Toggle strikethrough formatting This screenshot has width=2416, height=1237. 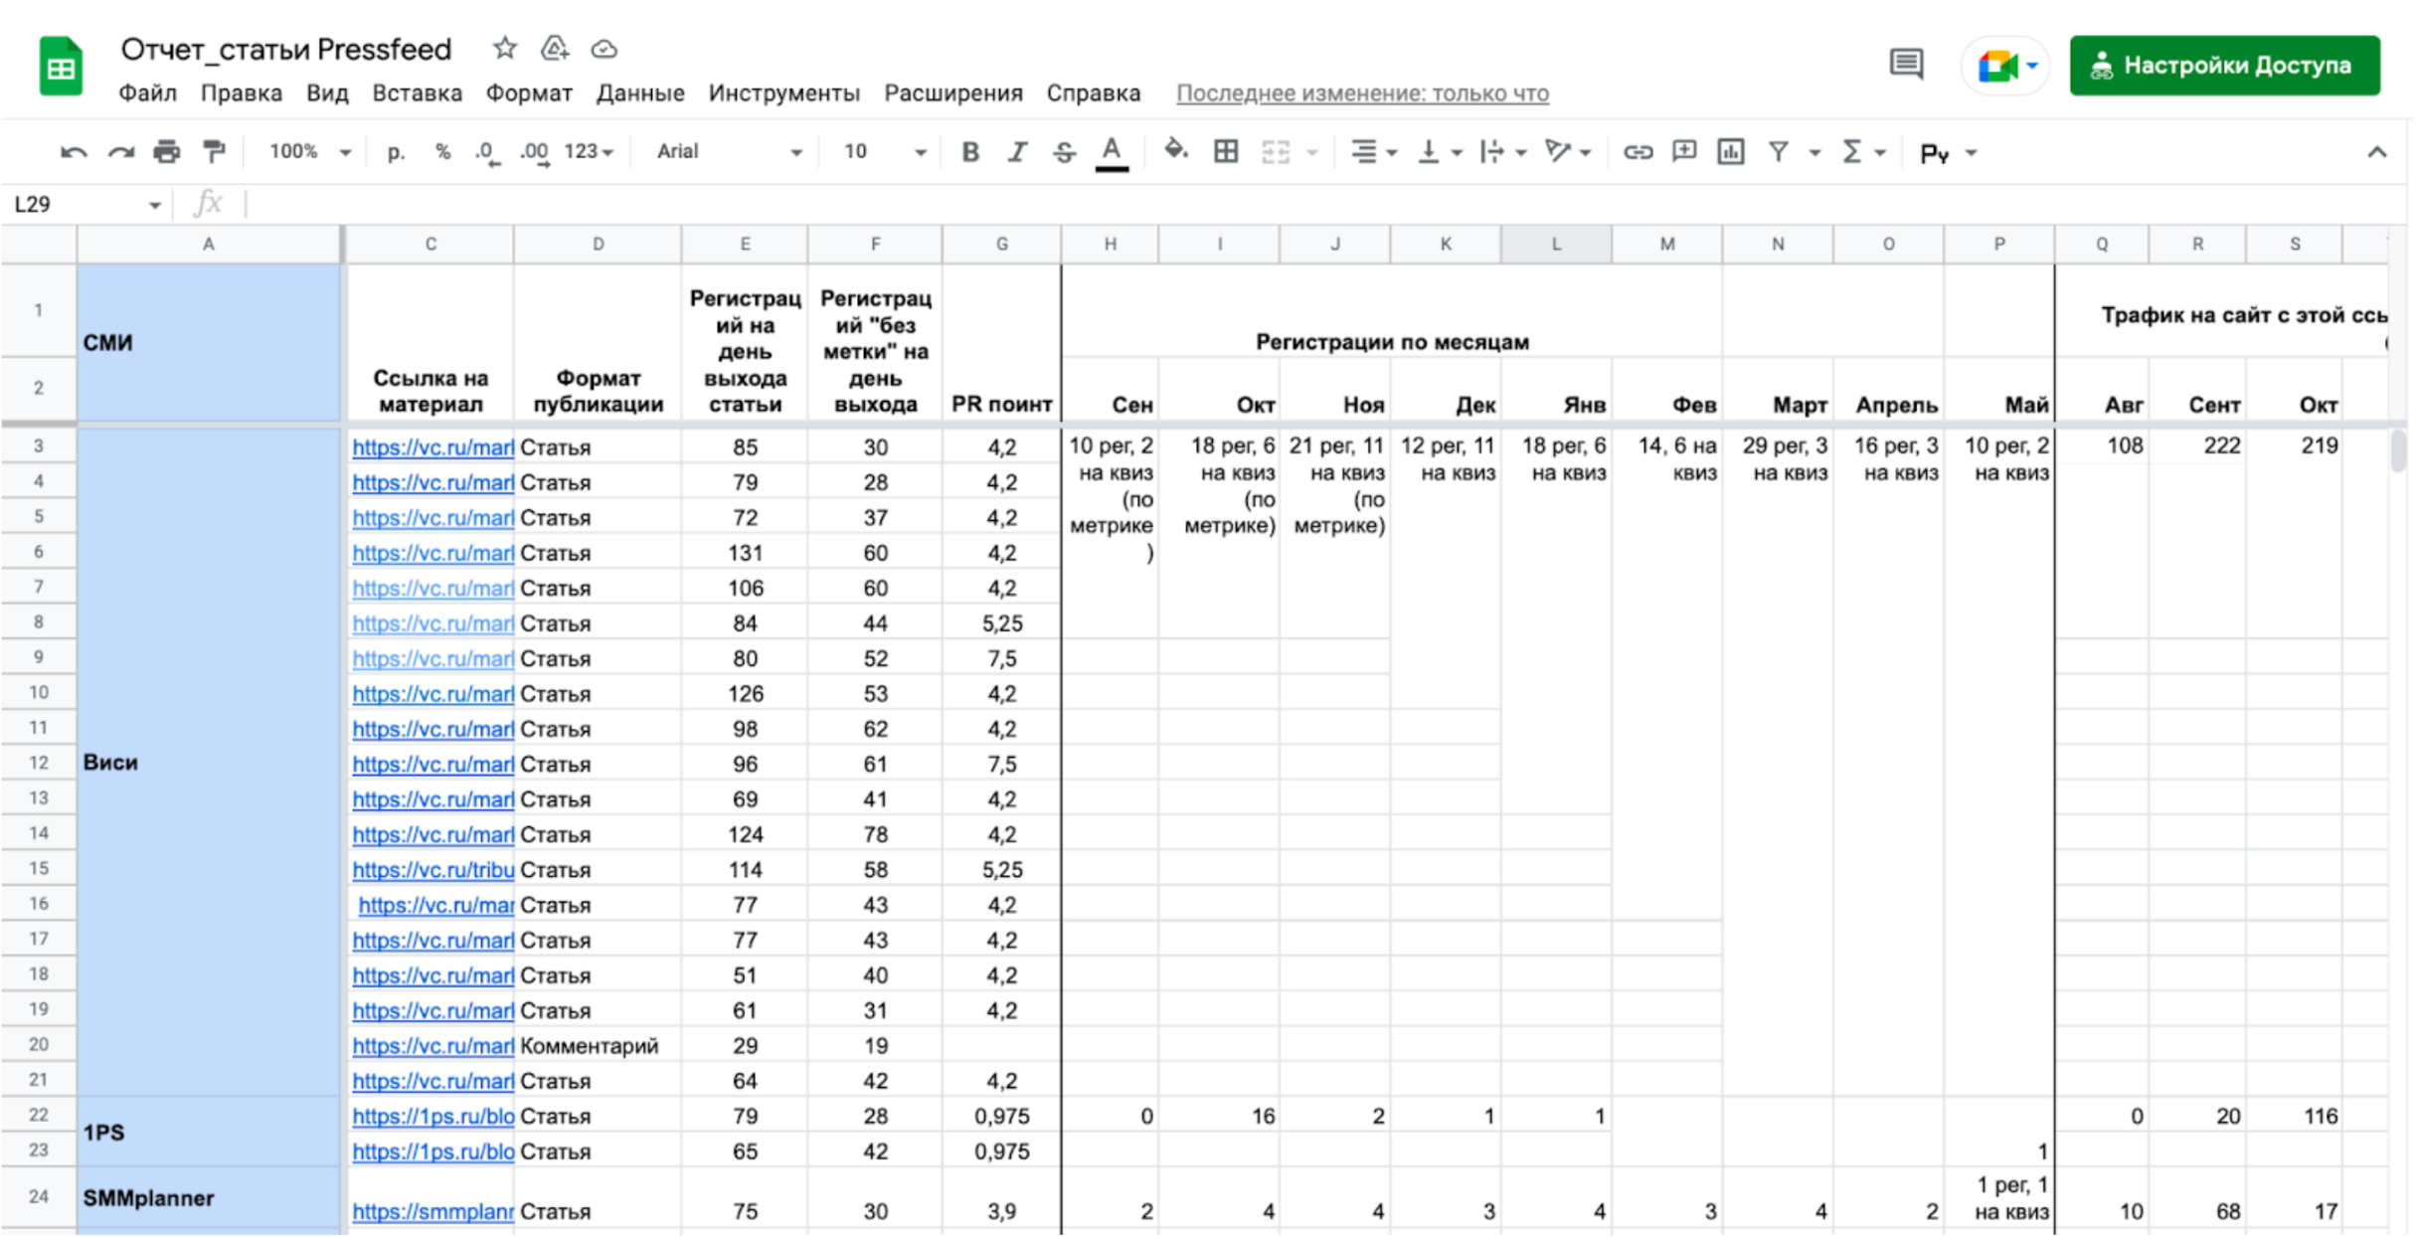pyautogui.click(x=1064, y=152)
